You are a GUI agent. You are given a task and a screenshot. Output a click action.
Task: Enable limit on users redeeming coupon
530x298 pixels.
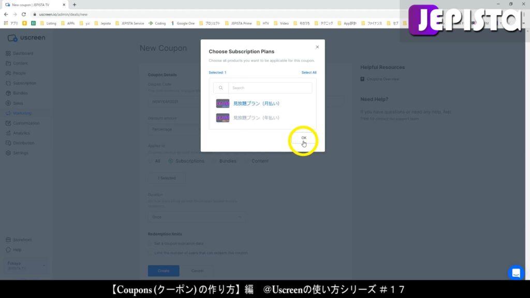coord(150,253)
